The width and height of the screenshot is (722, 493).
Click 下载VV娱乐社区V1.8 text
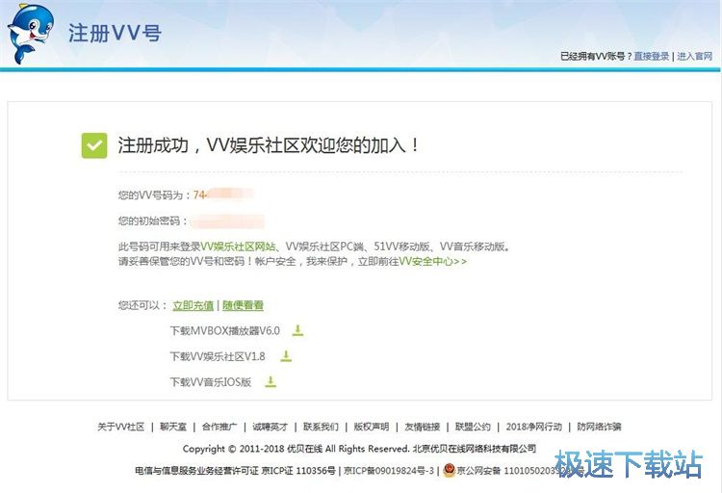point(218,356)
